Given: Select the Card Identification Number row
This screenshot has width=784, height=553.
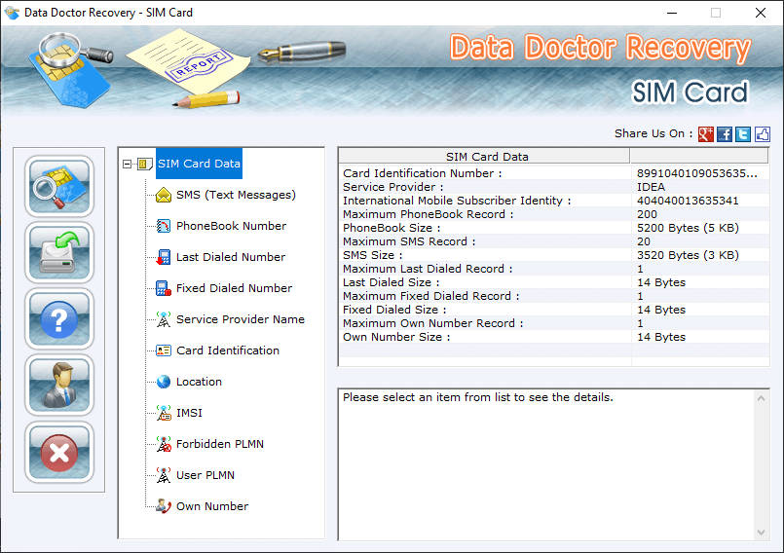Looking at the screenshot, I should pyautogui.click(x=554, y=173).
